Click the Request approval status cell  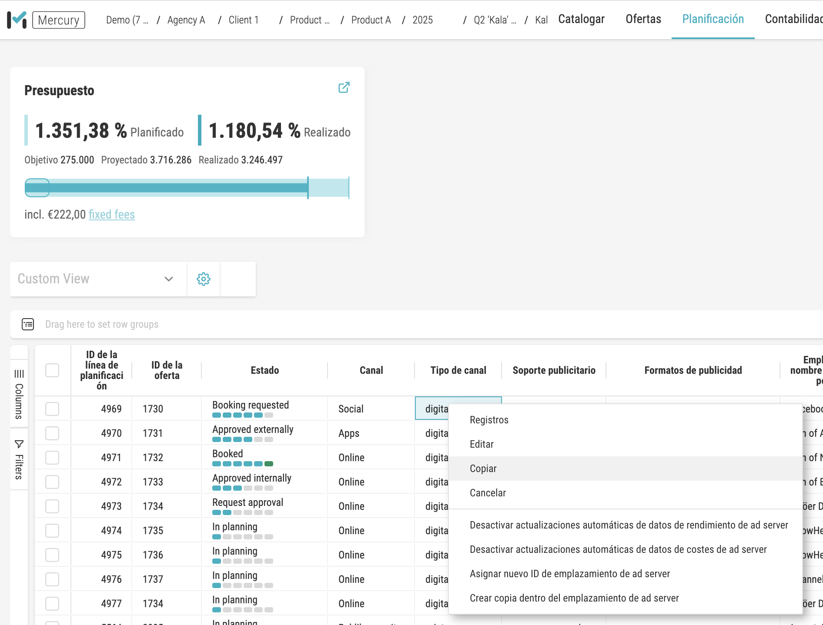point(264,506)
